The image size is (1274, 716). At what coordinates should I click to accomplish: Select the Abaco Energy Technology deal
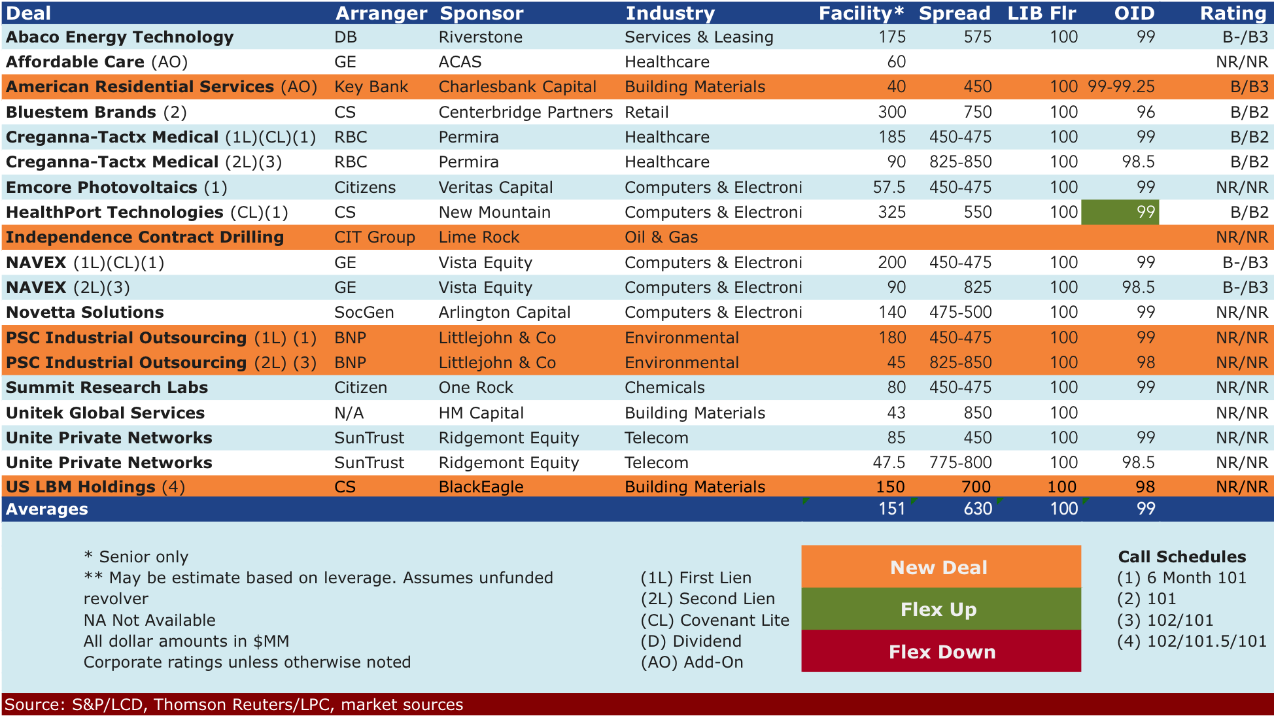(x=120, y=37)
